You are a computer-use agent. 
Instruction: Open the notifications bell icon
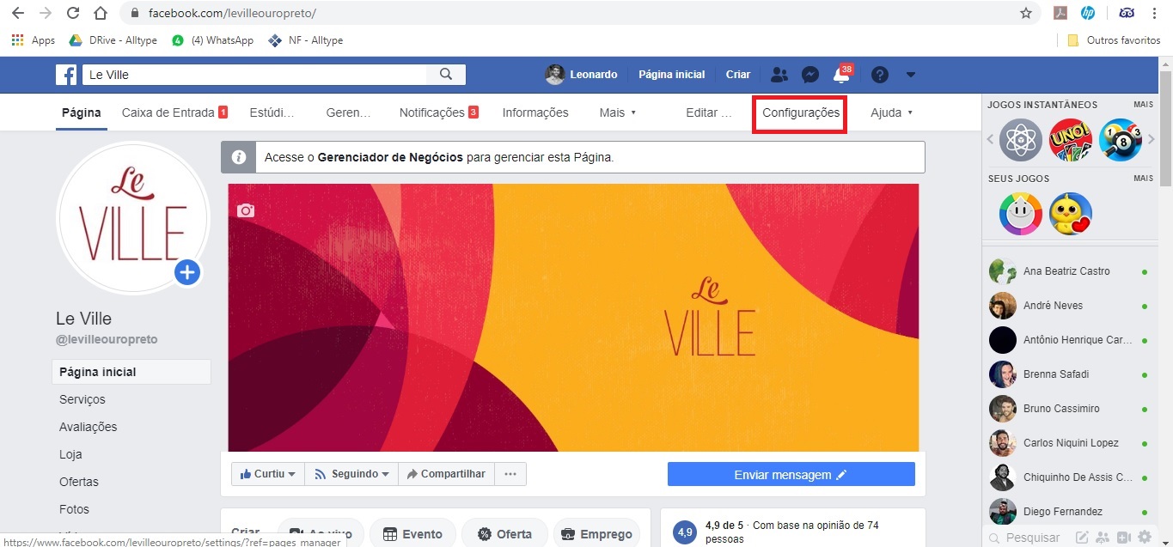(841, 76)
